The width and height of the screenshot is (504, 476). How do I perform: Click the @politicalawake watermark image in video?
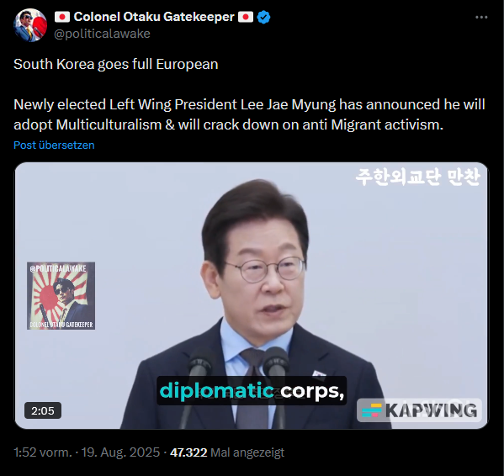[61, 296]
